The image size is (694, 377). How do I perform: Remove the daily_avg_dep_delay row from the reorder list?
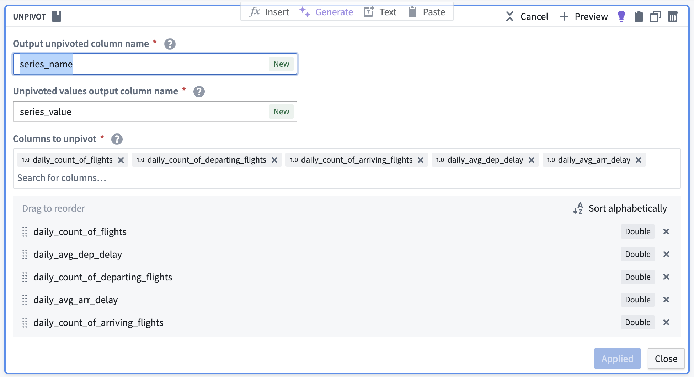tap(666, 254)
